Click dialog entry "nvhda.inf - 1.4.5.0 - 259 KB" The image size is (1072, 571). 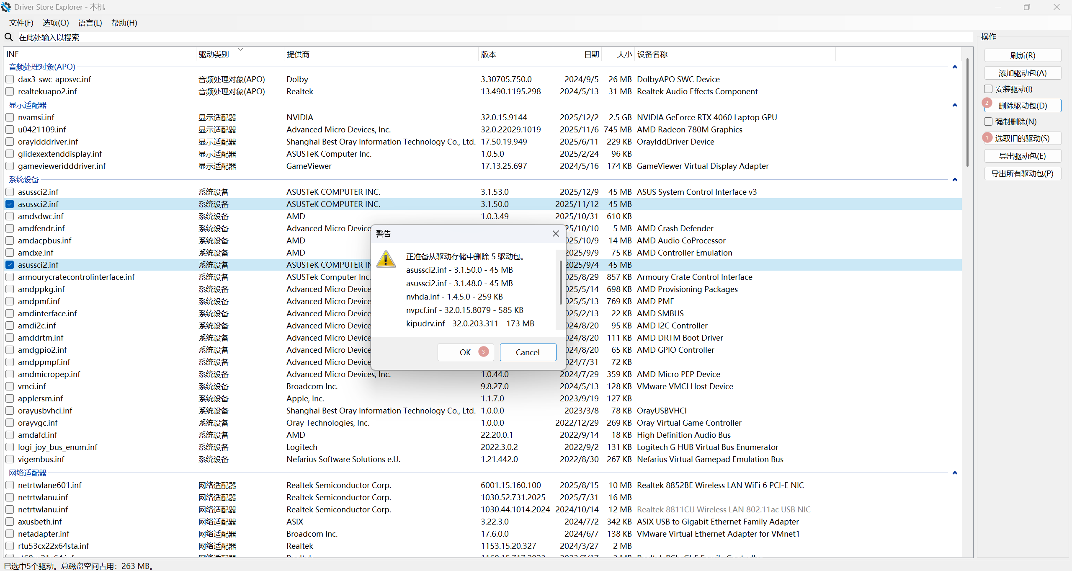[454, 297]
